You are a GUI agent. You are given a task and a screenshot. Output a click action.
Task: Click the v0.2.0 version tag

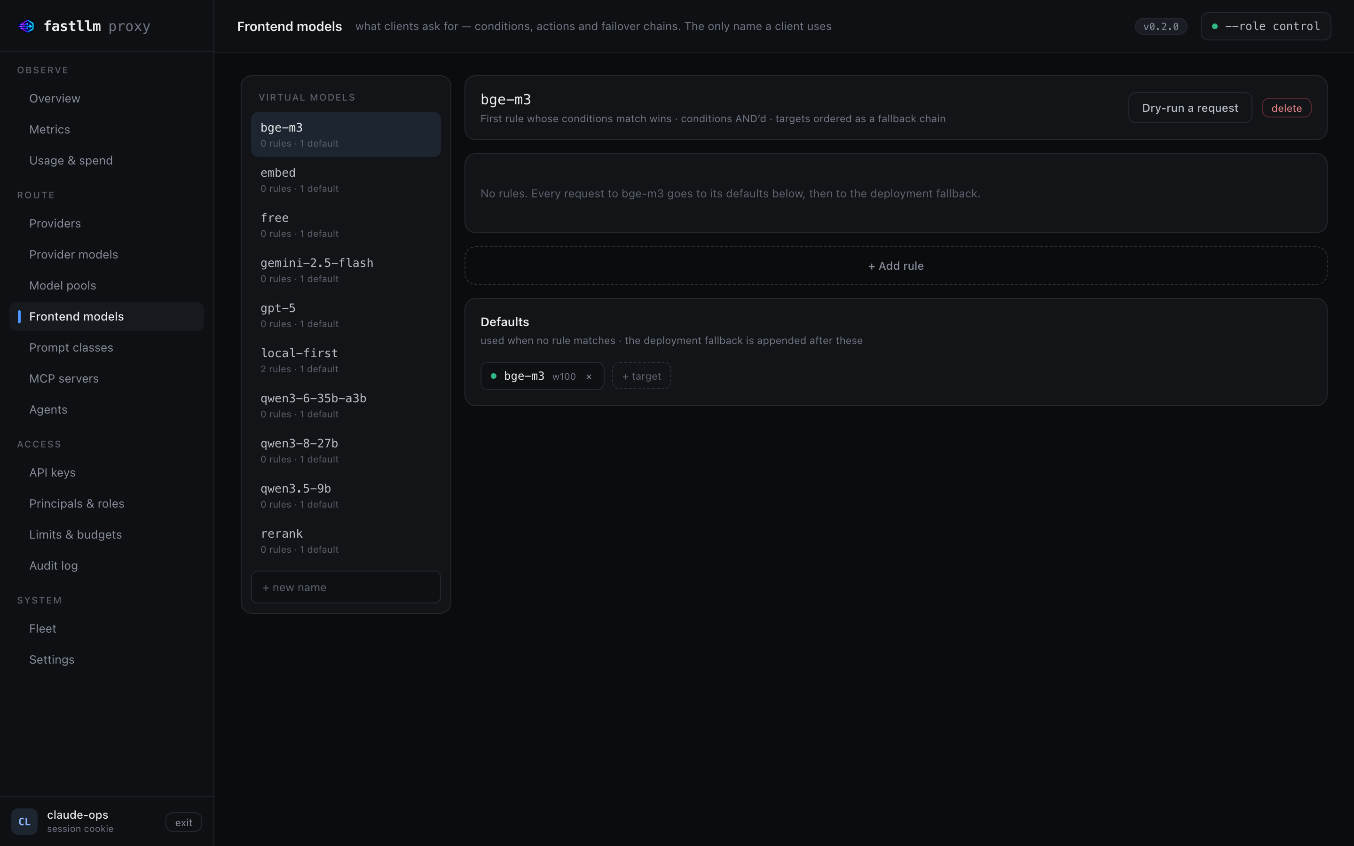coord(1160,26)
